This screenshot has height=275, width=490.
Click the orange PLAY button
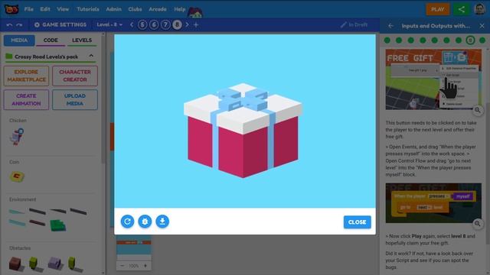pyautogui.click(x=438, y=9)
